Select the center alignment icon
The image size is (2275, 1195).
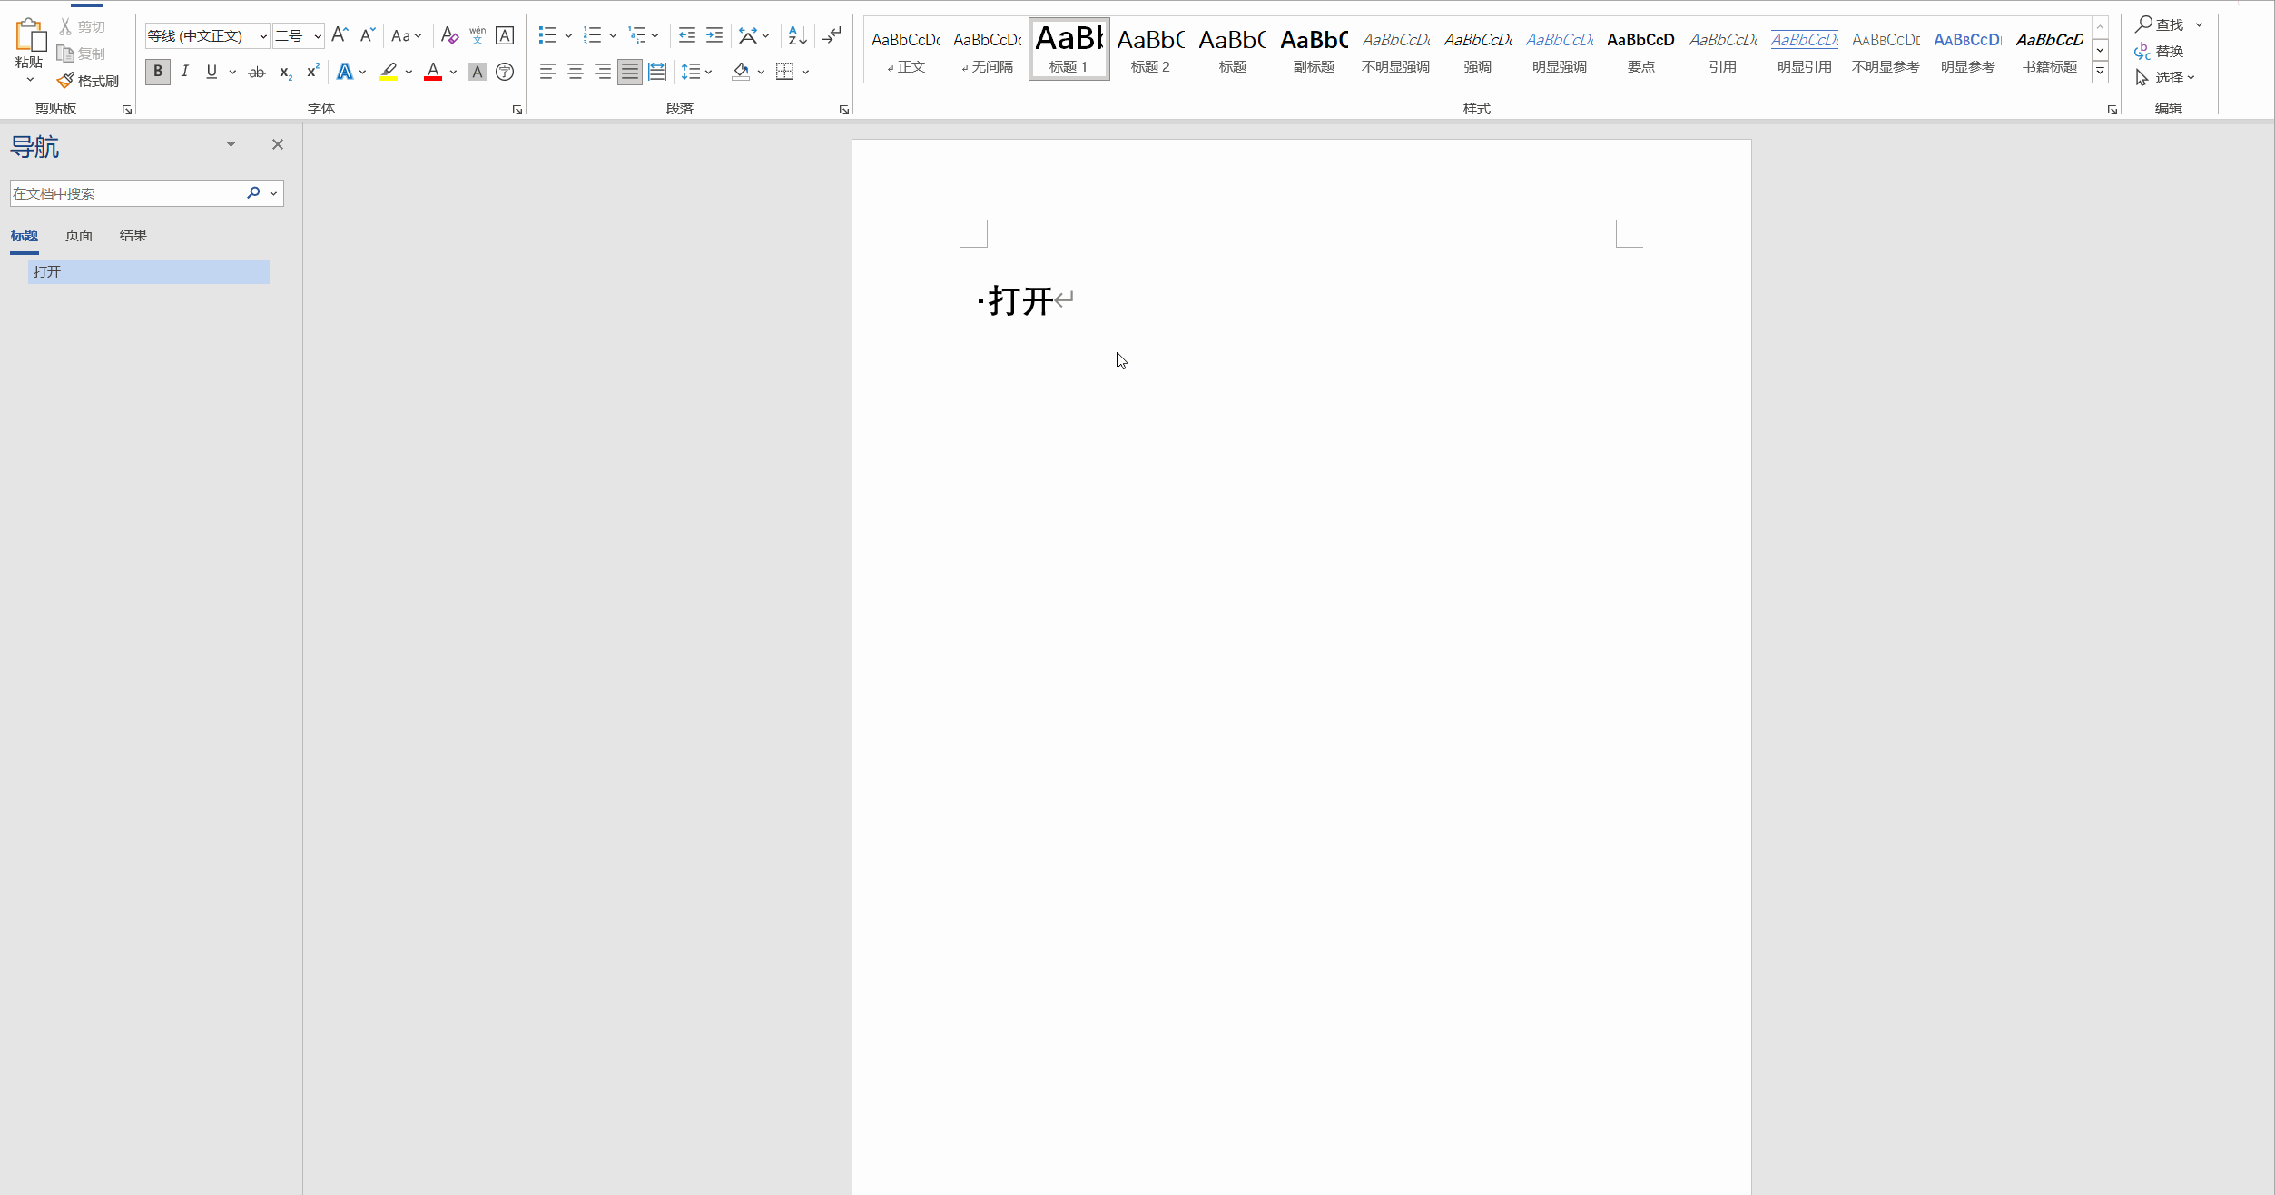pyautogui.click(x=576, y=72)
